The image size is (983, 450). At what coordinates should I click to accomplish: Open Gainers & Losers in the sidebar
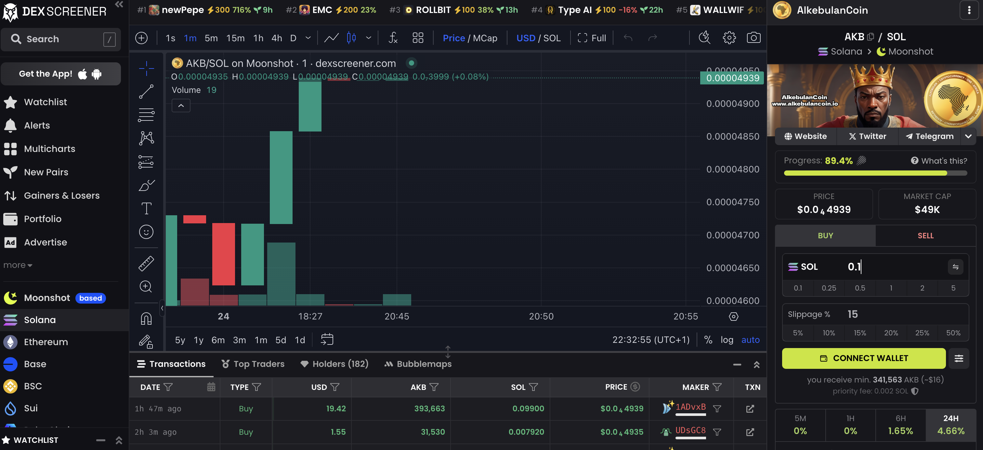coord(62,195)
